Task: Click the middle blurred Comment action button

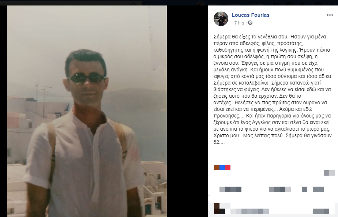Action: click(x=280, y=190)
